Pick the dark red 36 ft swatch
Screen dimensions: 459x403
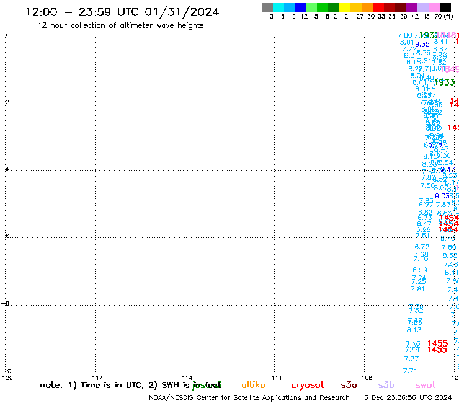pos(390,7)
